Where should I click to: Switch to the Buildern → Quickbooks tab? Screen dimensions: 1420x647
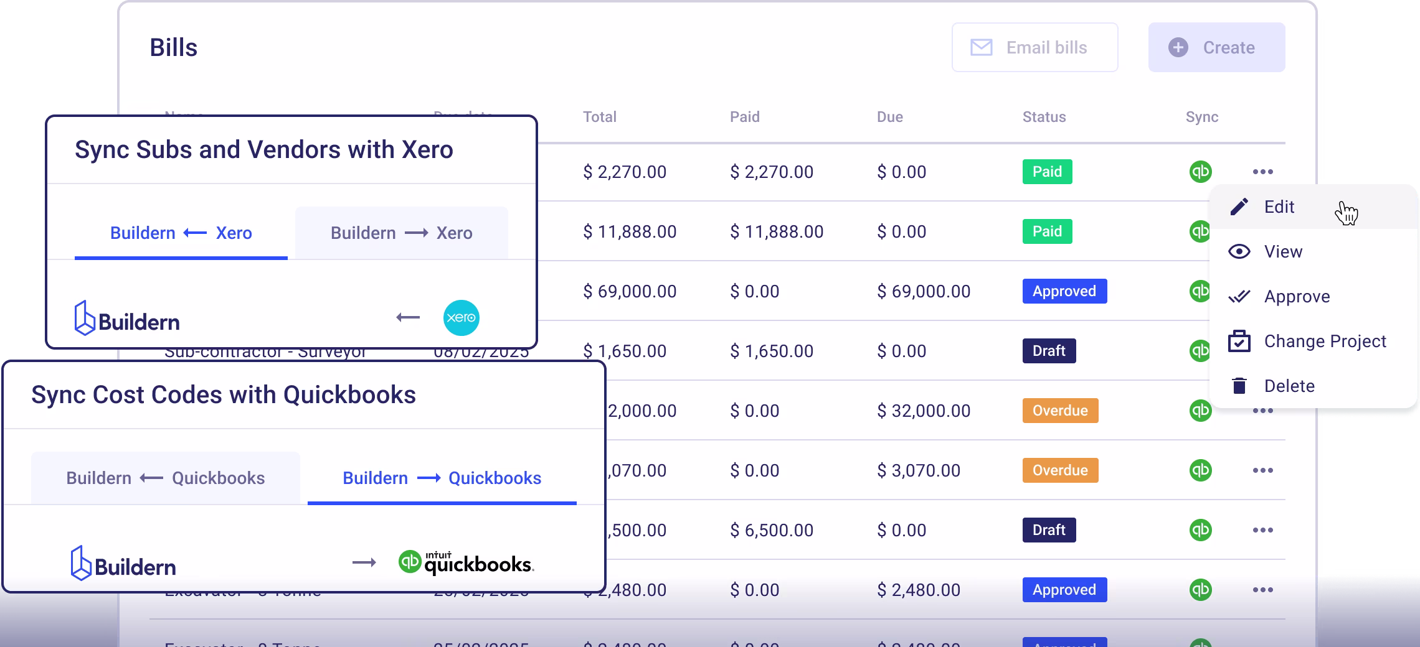point(442,478)
